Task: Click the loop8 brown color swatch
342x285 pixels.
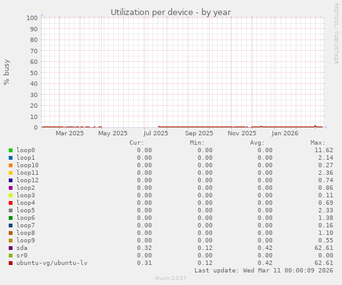Action: tap(11, 233)
